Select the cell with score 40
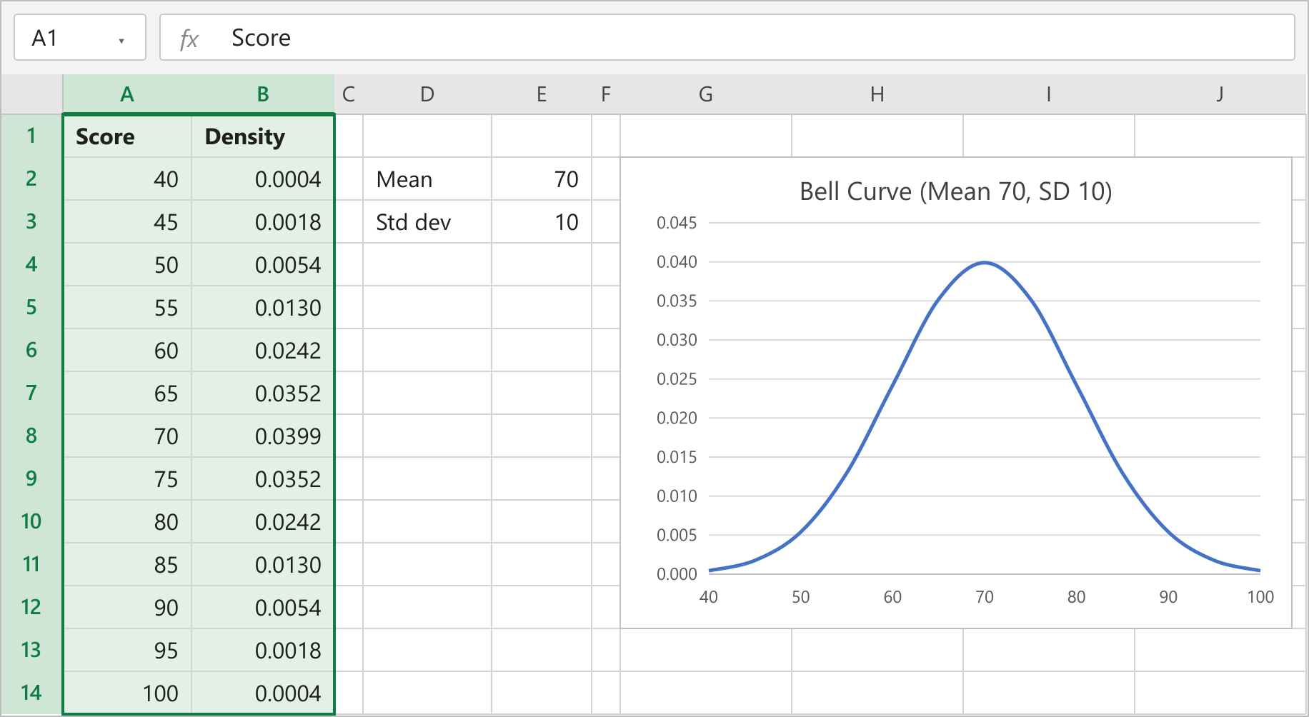The height and width of the screenshot is (717, 1309). click(x=127, y=179)
